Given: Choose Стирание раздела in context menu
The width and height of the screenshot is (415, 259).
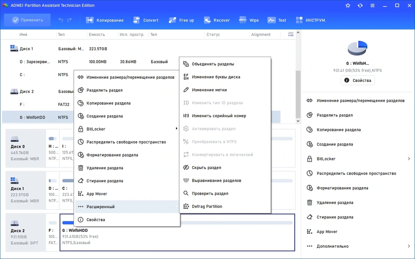Looking at the screenshot, I should point(127,181).
